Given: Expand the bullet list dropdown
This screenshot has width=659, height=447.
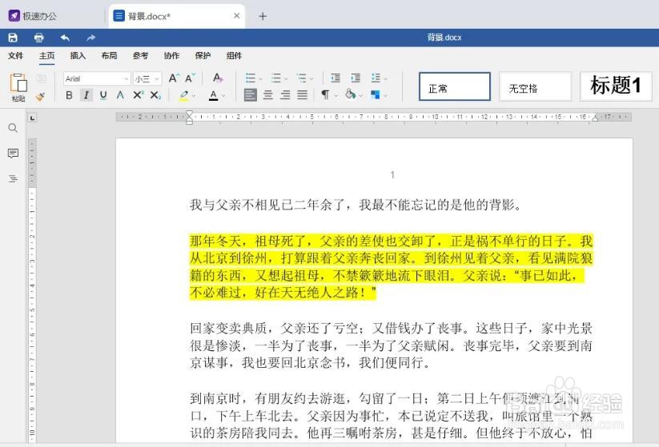Looking at the screenshot, I should click(x=261, y=78).
